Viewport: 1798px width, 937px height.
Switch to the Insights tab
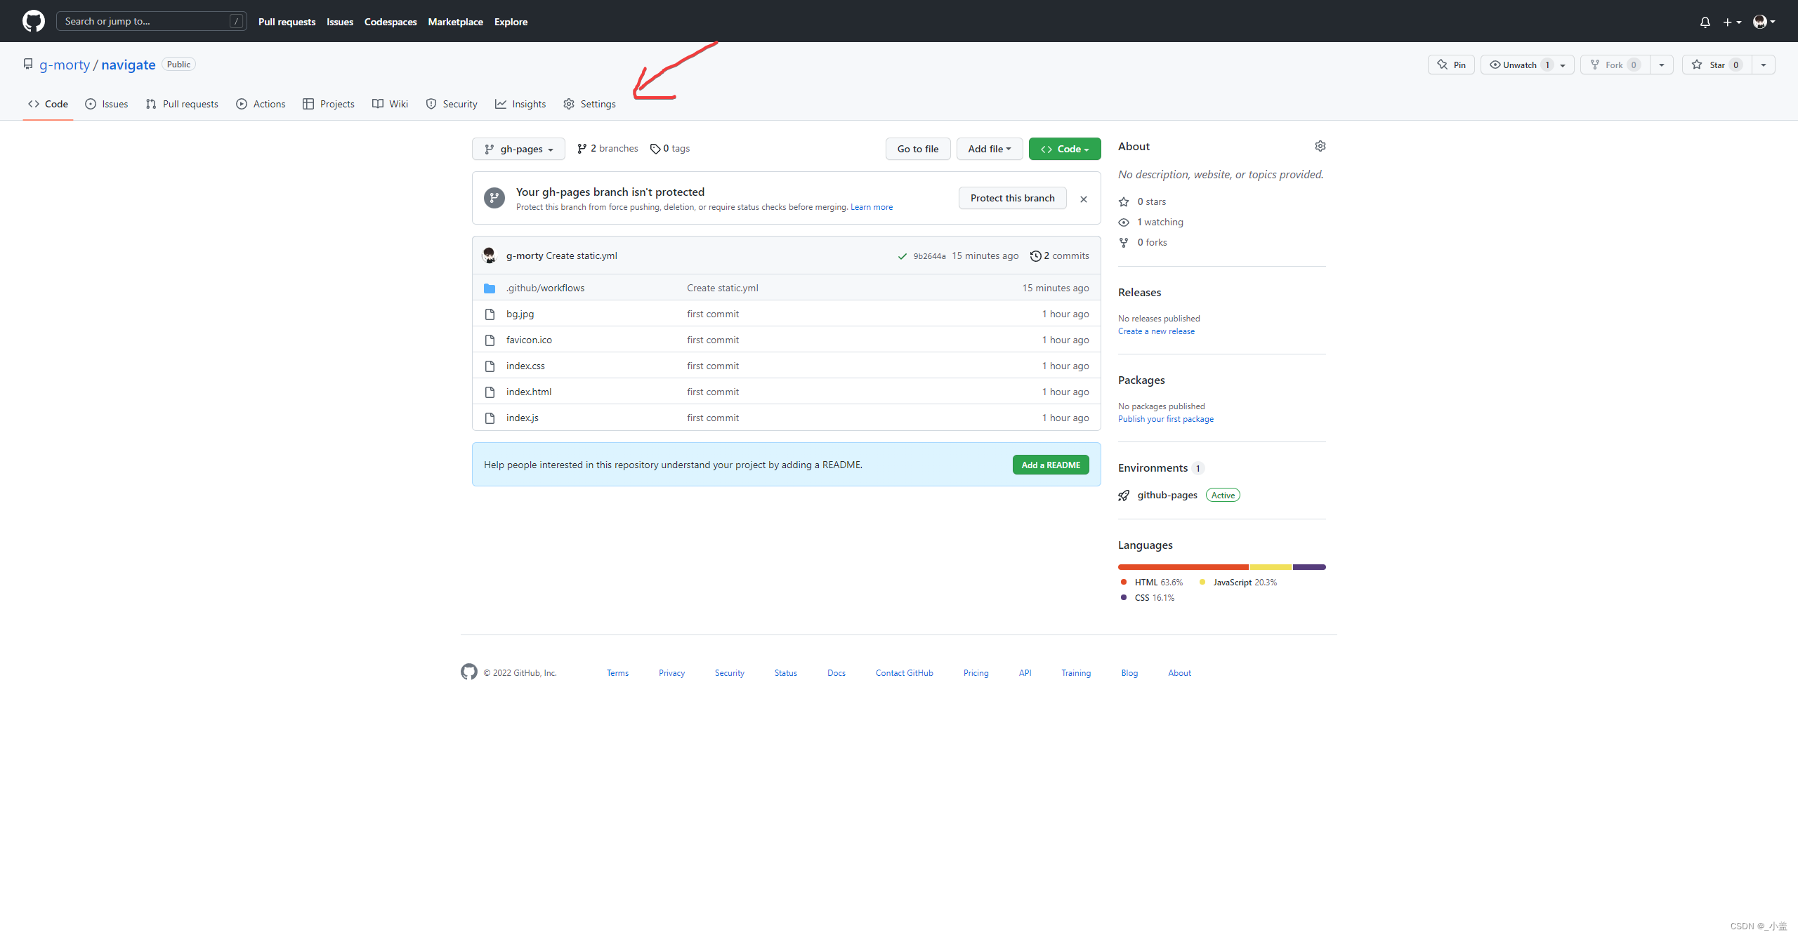click(x=520, y=104)
